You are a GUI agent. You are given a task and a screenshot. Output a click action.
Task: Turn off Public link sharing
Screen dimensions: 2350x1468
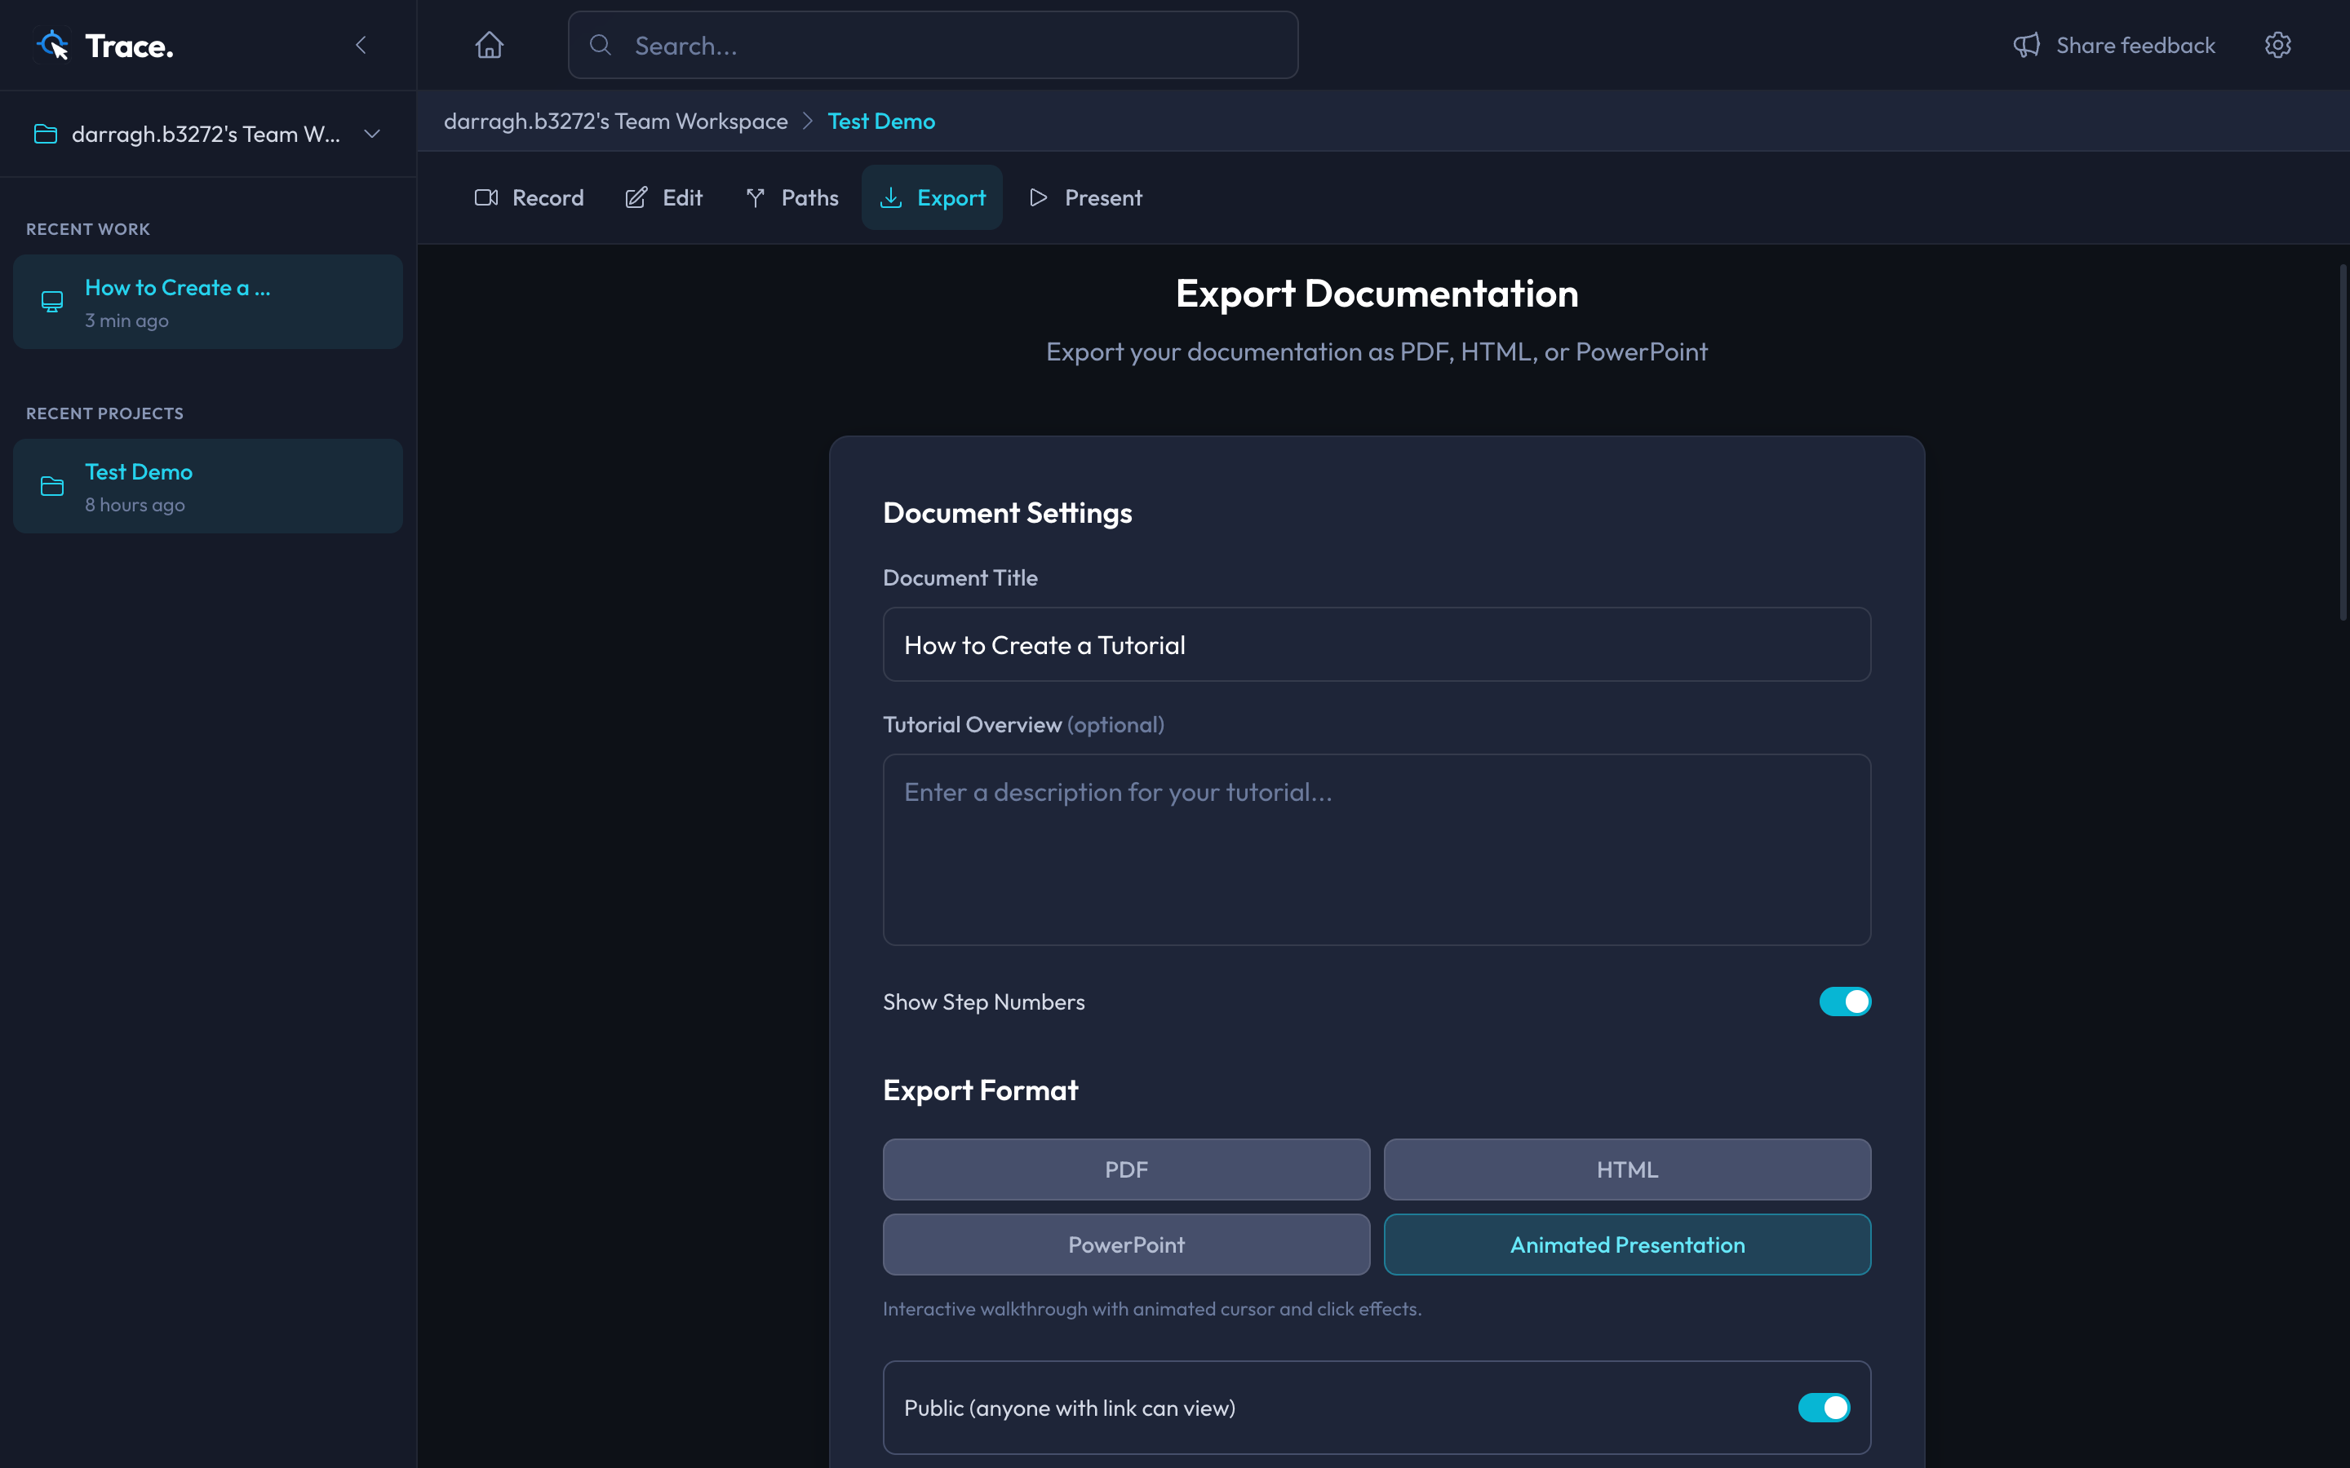click(1823, 1407)
